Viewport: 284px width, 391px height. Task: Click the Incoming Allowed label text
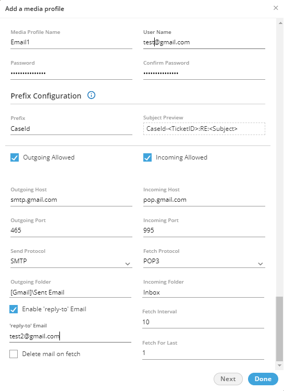(x=181, y=157)
